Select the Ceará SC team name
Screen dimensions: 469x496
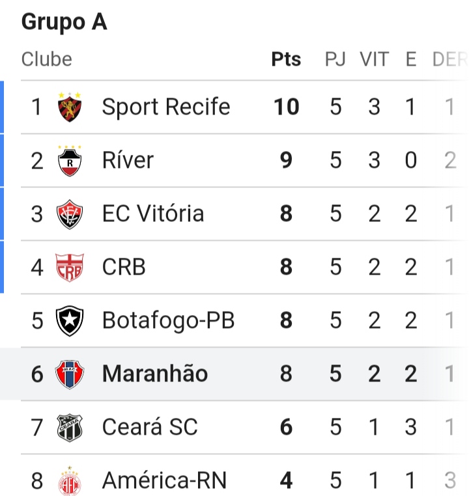[150, 427]
